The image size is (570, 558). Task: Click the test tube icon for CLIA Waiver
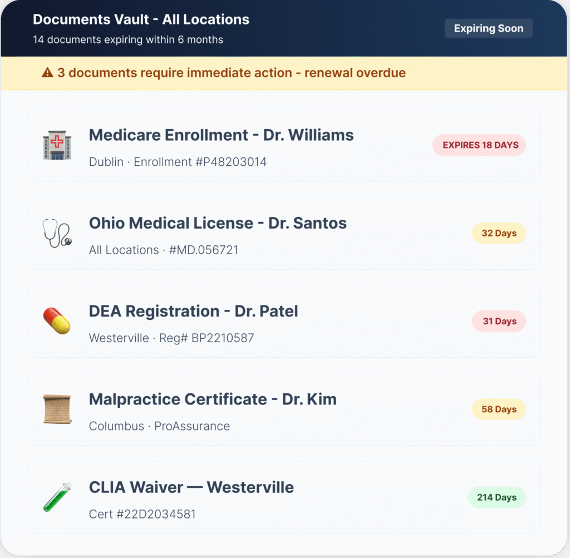57,497
